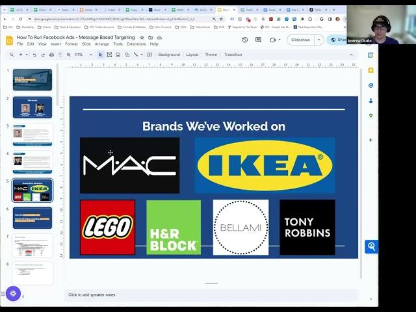Open the Extensions menu
Screen dimensions: 416x312
pyautogui.click(x=136, y=44)
